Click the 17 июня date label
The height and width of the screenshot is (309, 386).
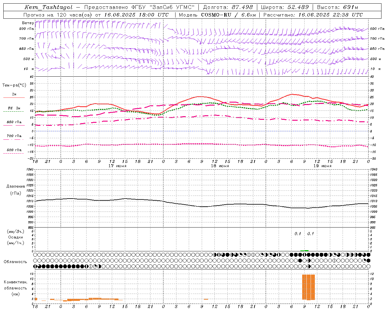pyautogui.click(x=117, y=166)
